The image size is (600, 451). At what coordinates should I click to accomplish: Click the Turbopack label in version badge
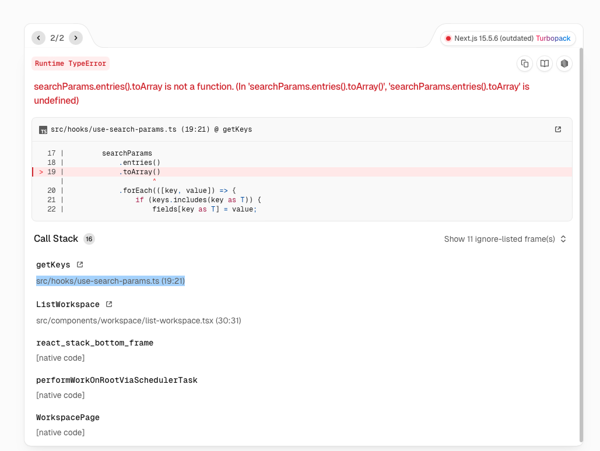pos(553,38)
